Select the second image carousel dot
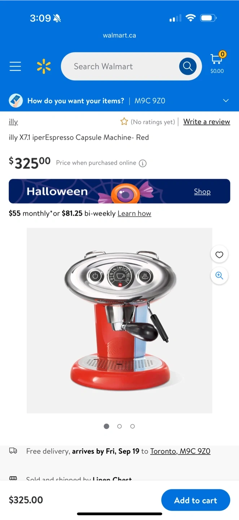This screenshot has height=520, width=239. tap(119, 426)
